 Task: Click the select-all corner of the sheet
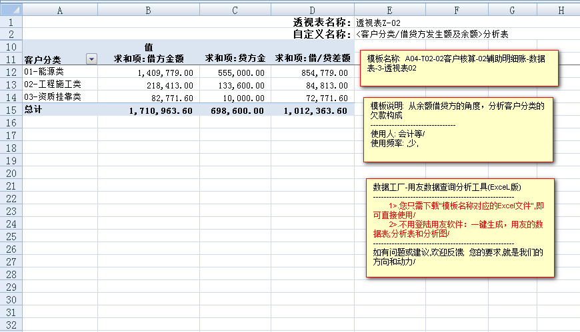pos(11,10)
